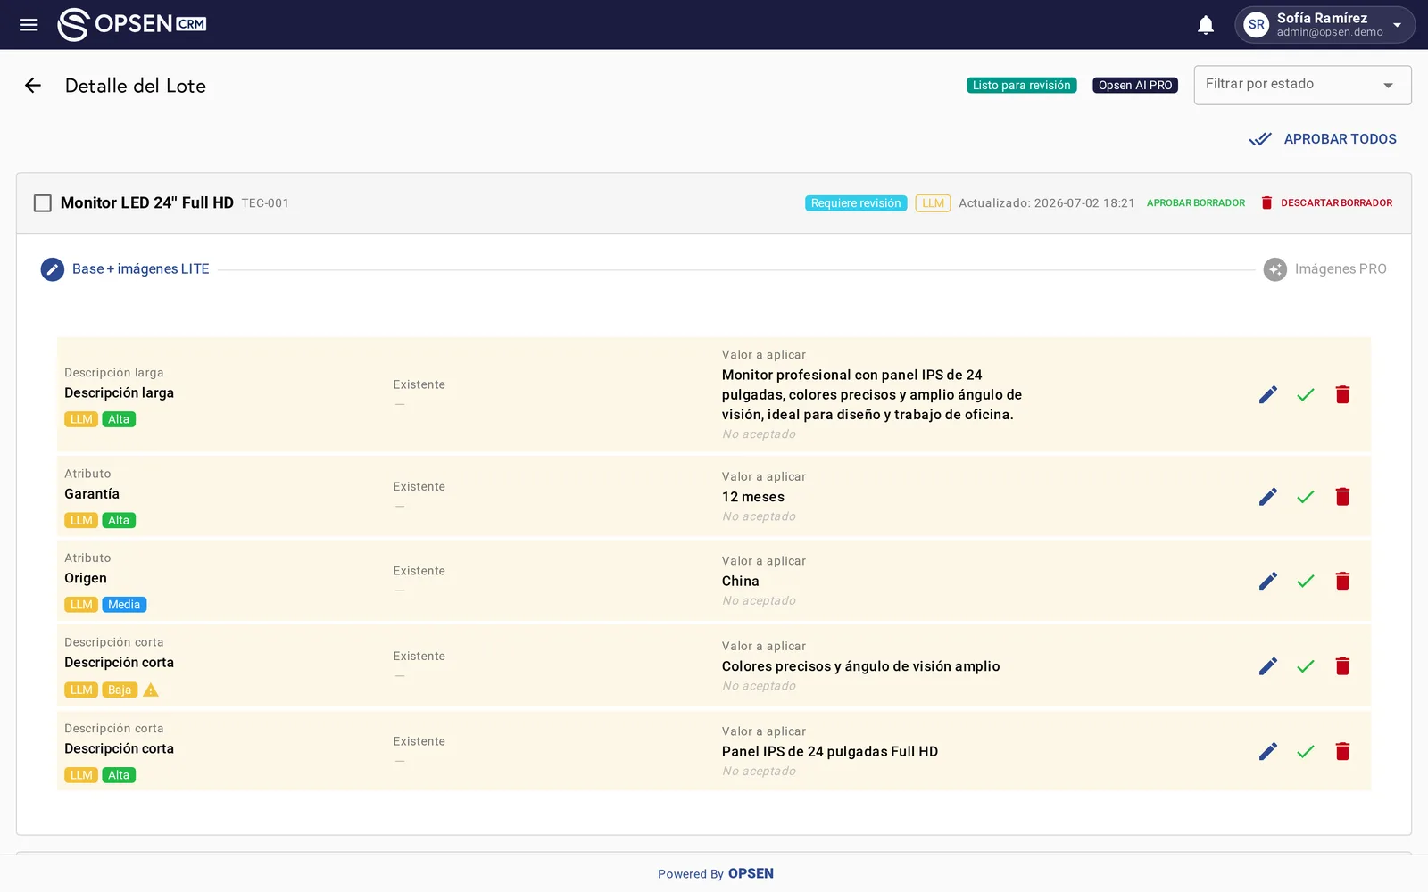Click the sparkle icon for Imágenes PRO
1428x892 pixels.
[x=1275, y=269]
